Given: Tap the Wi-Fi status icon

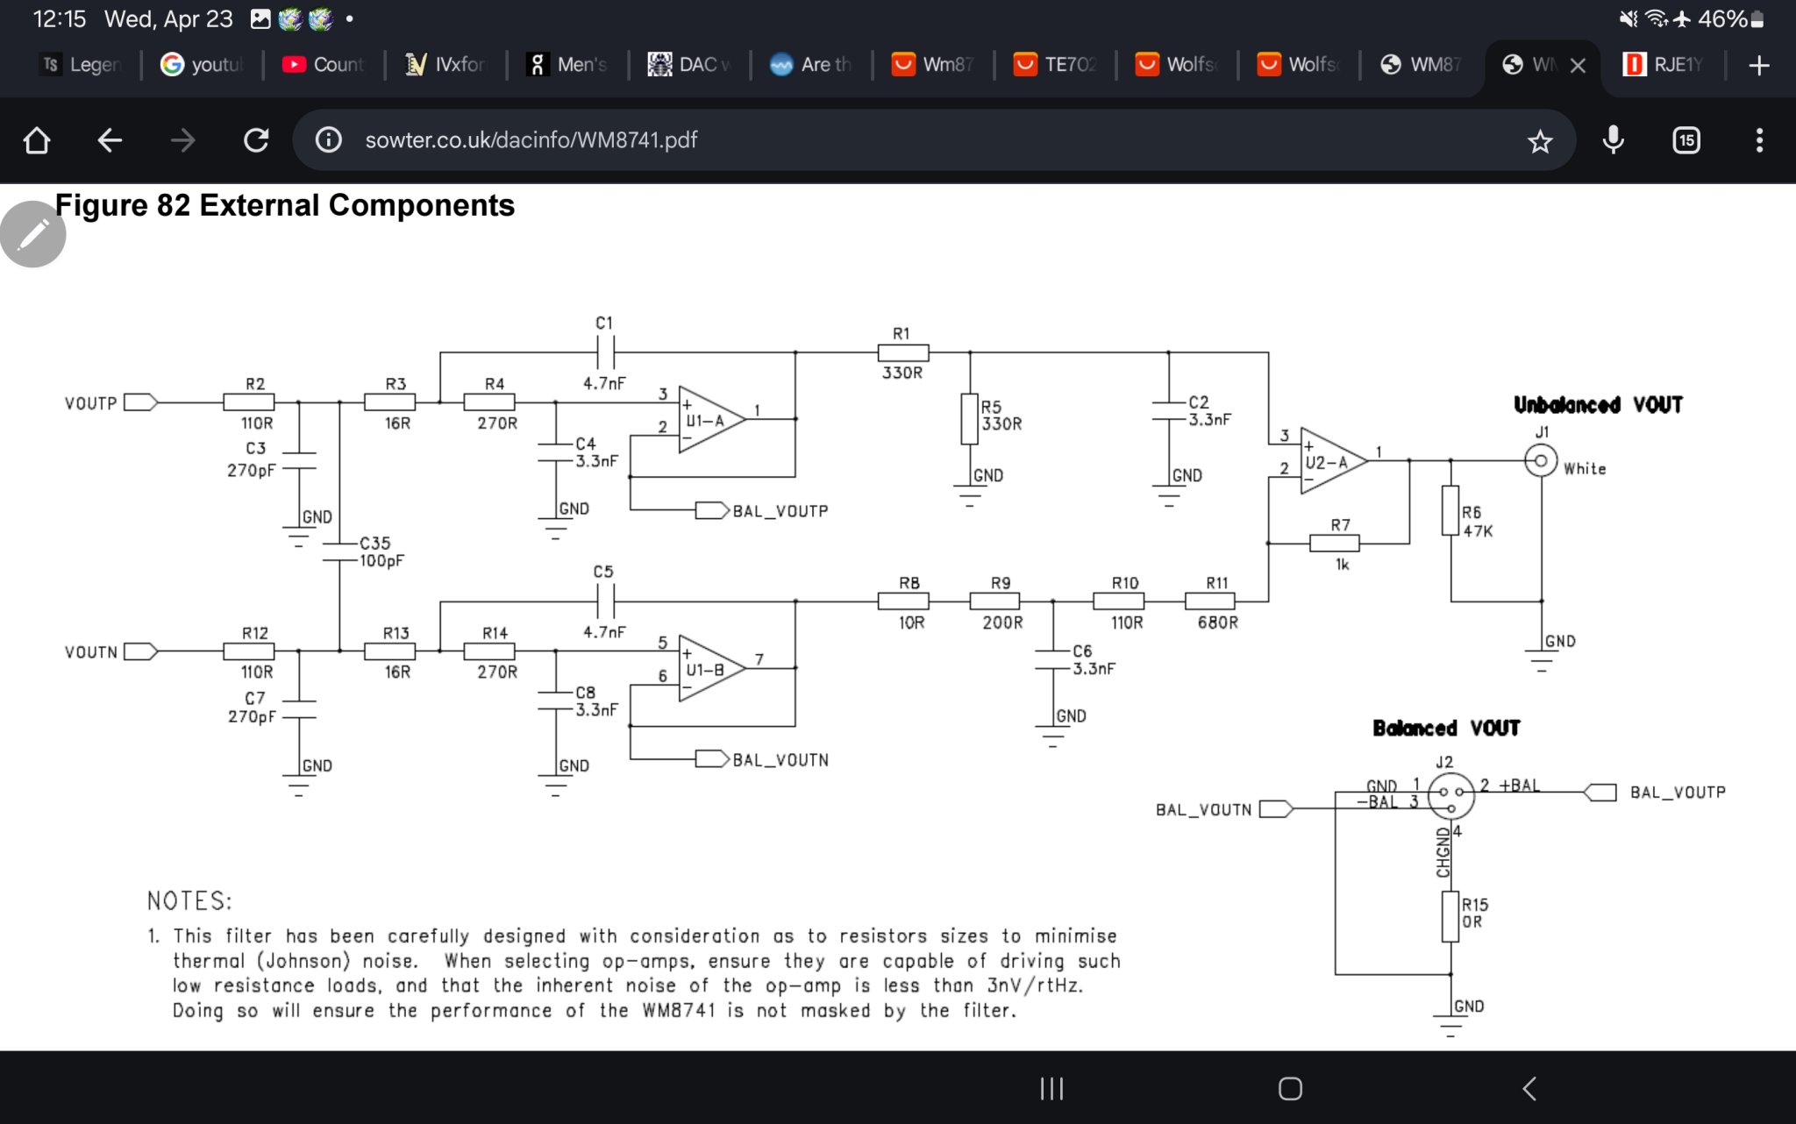Looking at the screenshot, I should point(1656,19).
